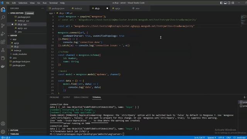Click the new terminal plus icon
247x139 pixels.
[244, 97]
